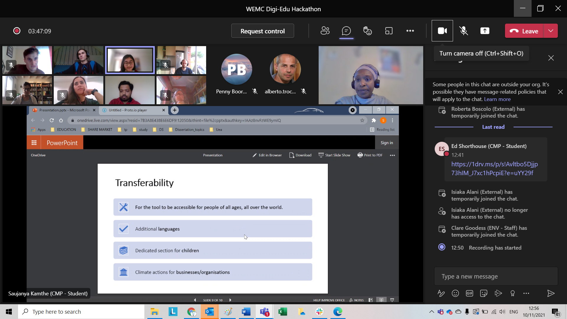Dismiss the outside org policy notice

560,92
